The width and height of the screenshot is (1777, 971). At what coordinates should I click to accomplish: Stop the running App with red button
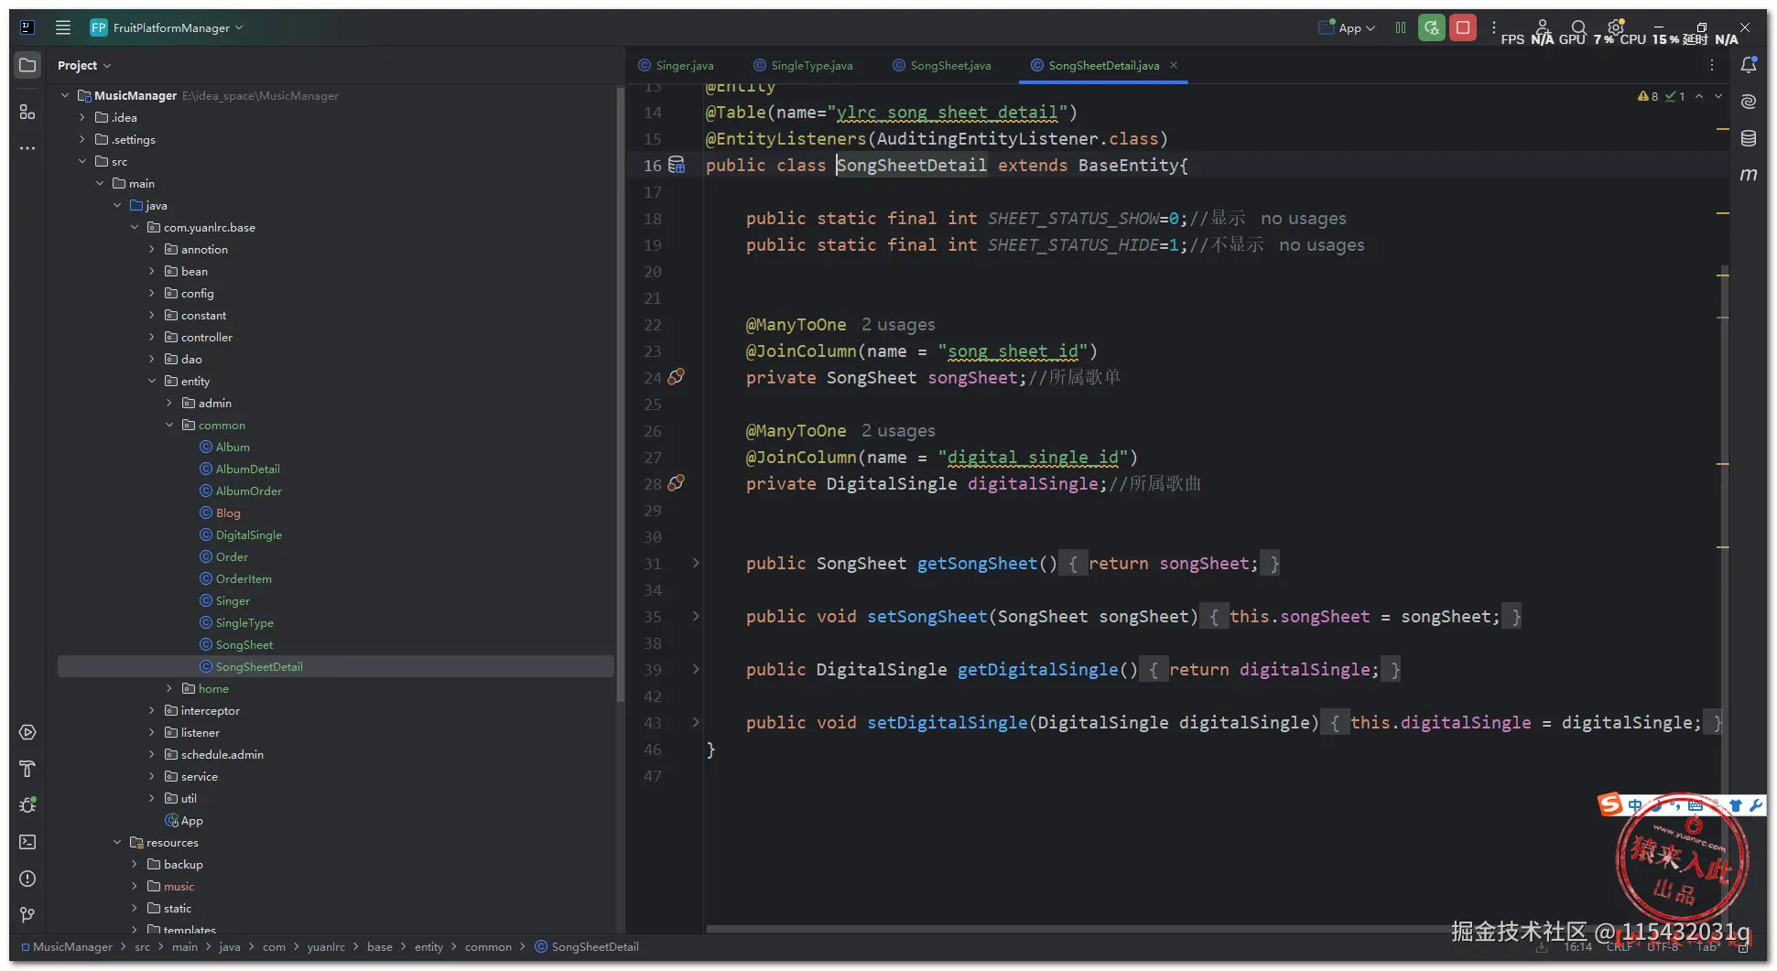click(1463, 27)
